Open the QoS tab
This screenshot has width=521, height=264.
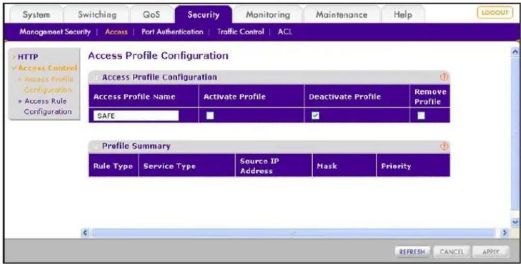point(152,15)
